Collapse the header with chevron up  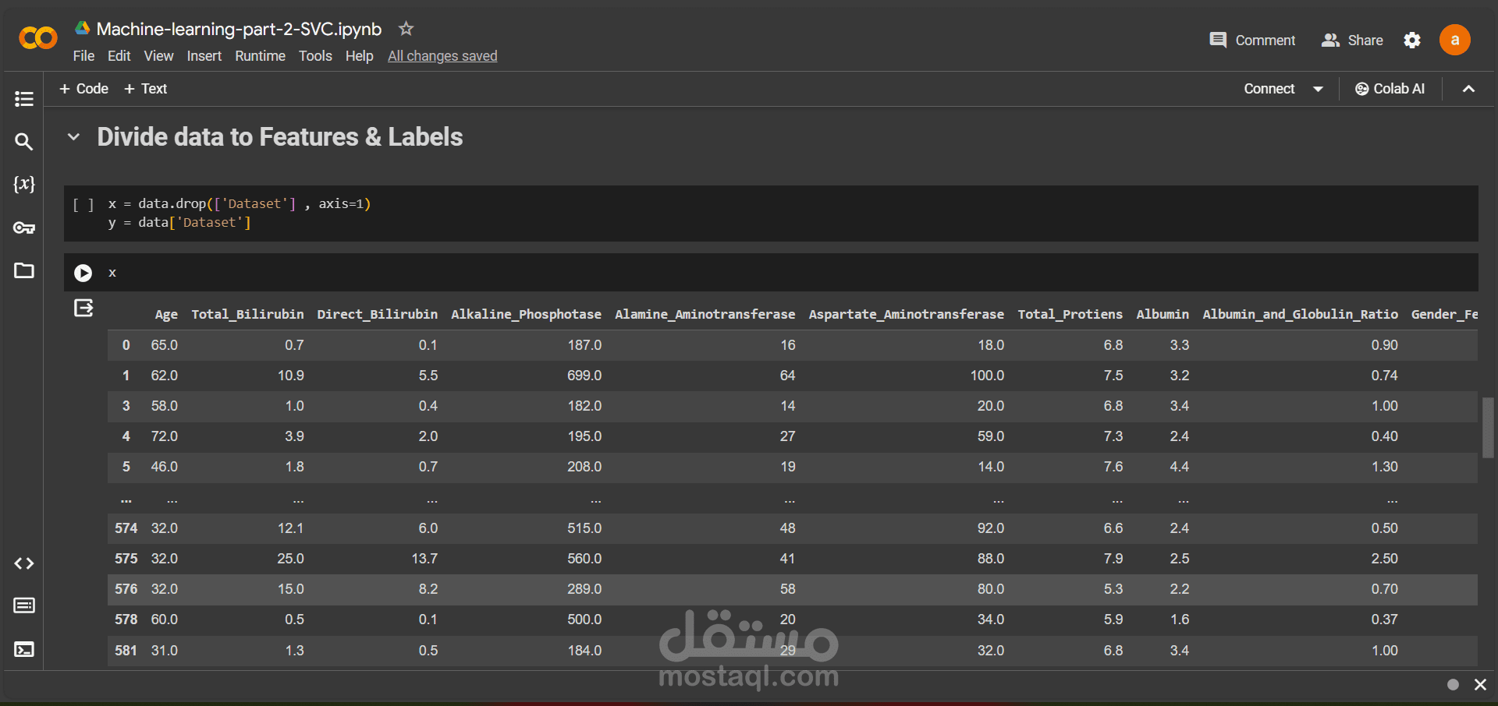(x=1468, y=89)
